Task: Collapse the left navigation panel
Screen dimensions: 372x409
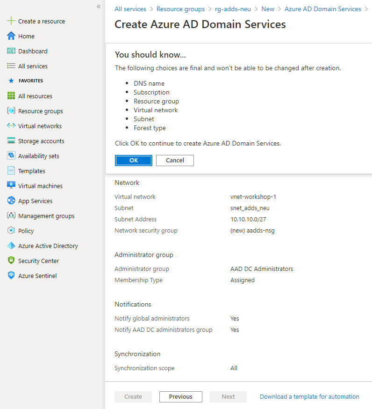Action: (98, 7)
